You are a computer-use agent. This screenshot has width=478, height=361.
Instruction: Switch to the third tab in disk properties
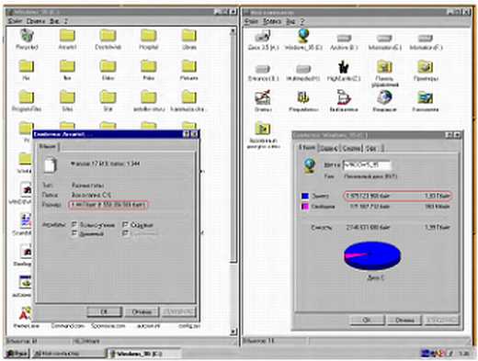tap(351, 148)
